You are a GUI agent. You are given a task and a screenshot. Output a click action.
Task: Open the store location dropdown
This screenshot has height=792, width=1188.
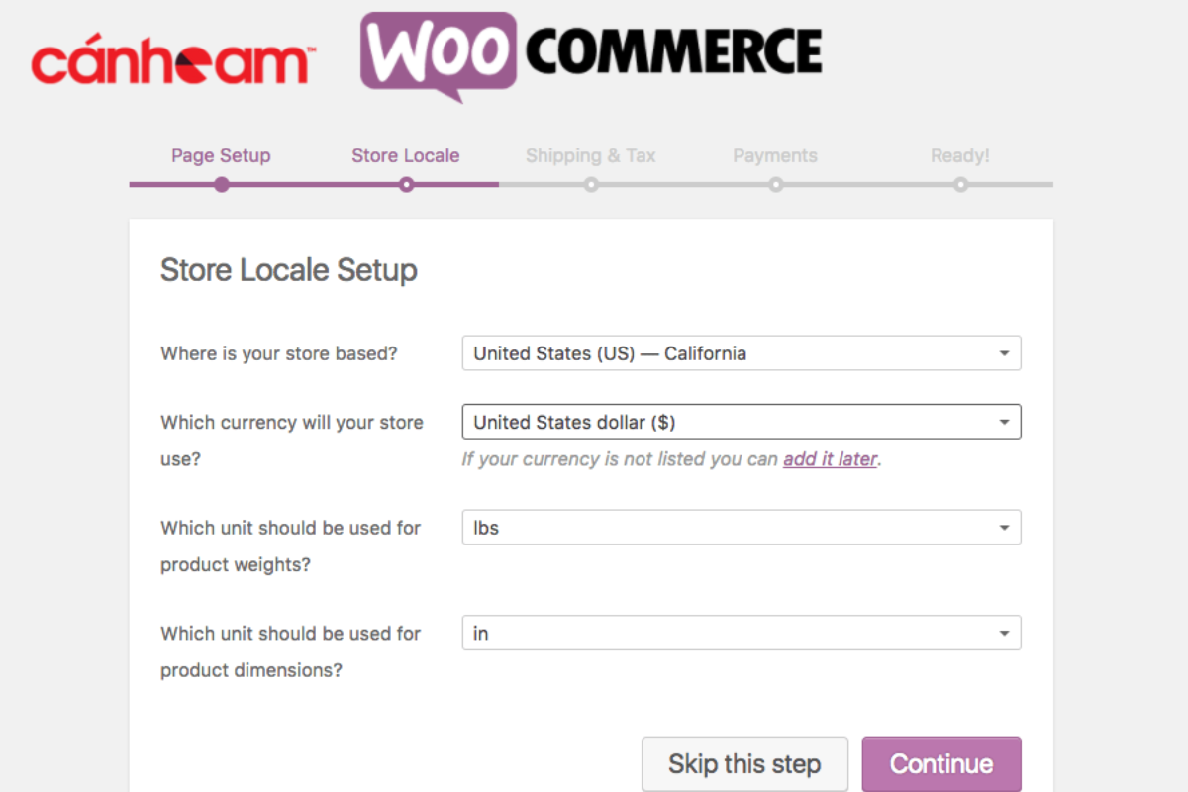[x=742, y=353]
